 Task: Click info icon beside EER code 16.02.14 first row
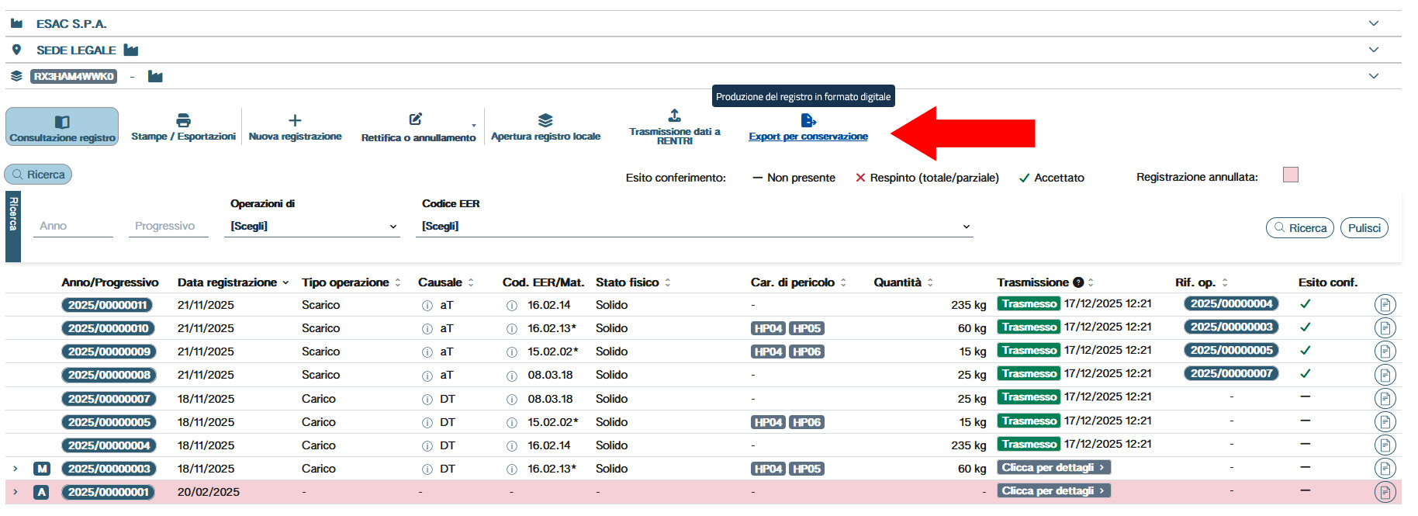[x=512, y=306]
